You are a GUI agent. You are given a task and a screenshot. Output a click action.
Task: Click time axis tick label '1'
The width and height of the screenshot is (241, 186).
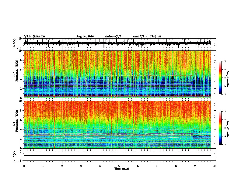pyautogui.click(x=43, y=166)
